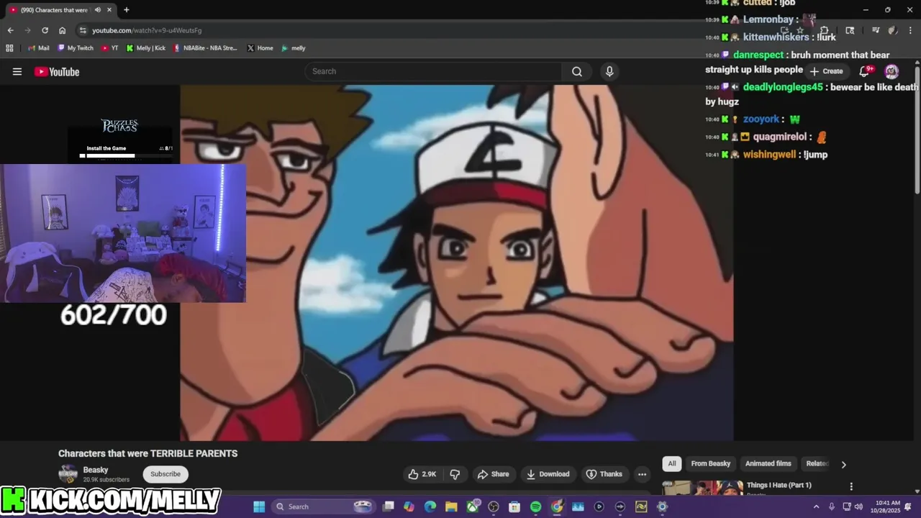This screenshot has height=518, width=921.
Task: Open the X Home bookmark
Action: point(260,48)
